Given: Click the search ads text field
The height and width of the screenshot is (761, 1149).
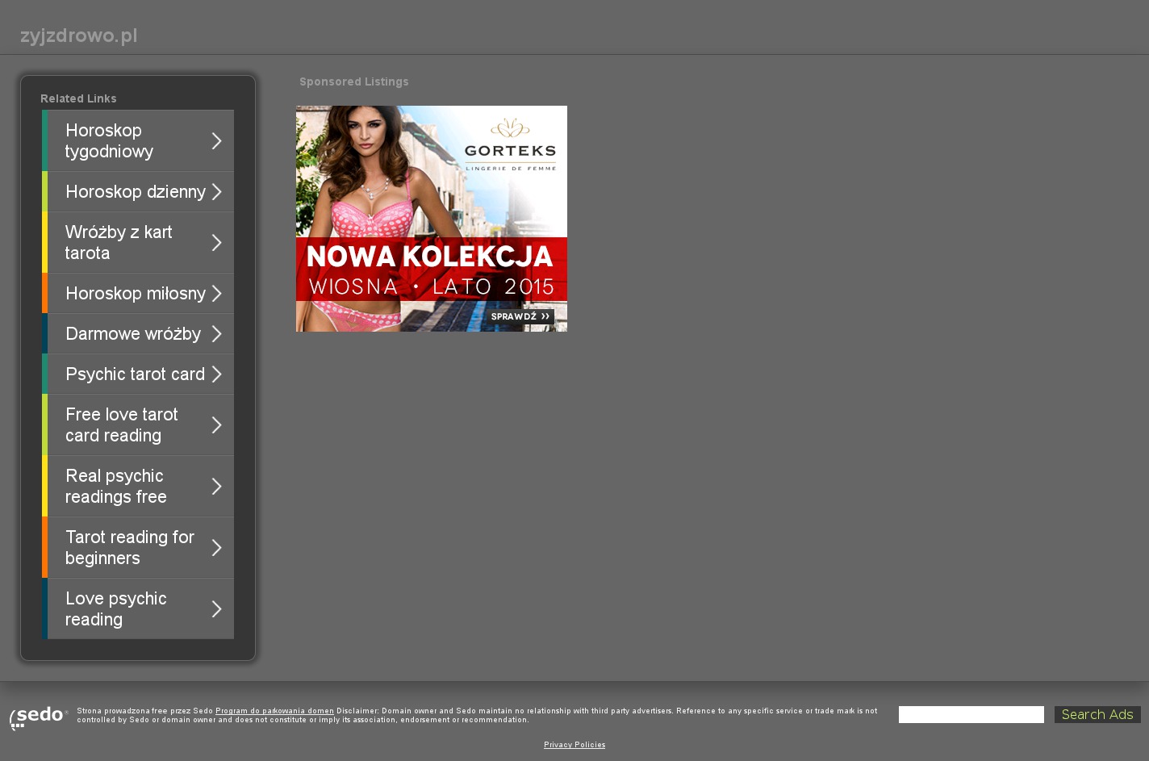Looking at the screenshot, I should (x=971, y=715).
